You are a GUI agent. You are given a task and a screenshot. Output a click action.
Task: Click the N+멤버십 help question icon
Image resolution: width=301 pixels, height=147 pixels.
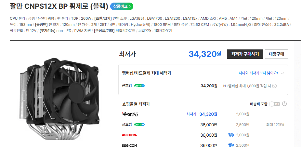[x=275, y=86]
